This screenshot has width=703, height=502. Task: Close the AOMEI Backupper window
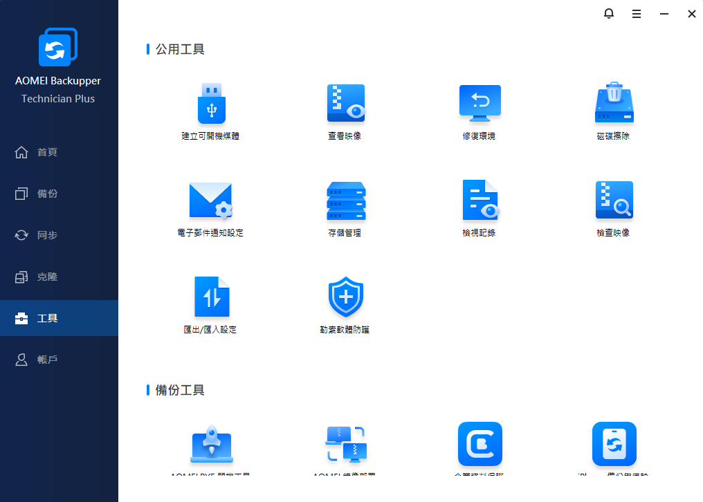[x=692, y=14]
